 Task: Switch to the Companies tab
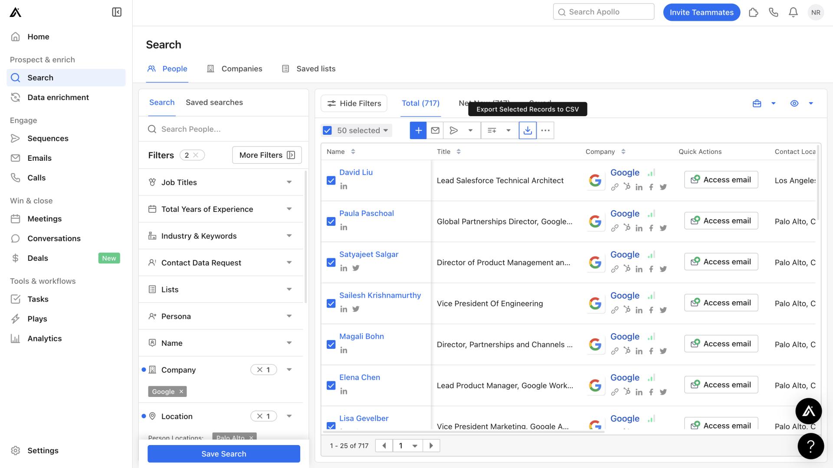click(234, 69)
